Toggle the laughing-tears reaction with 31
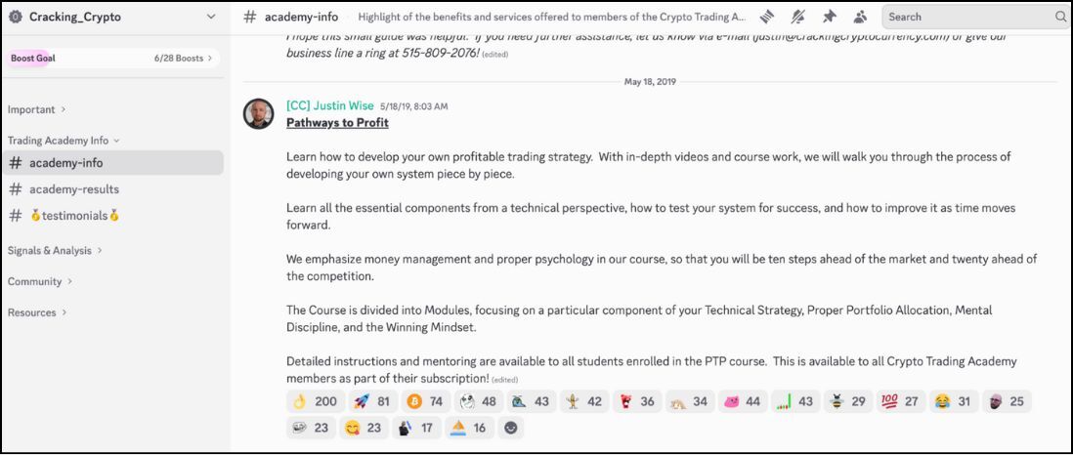 (x=954, y=401)
